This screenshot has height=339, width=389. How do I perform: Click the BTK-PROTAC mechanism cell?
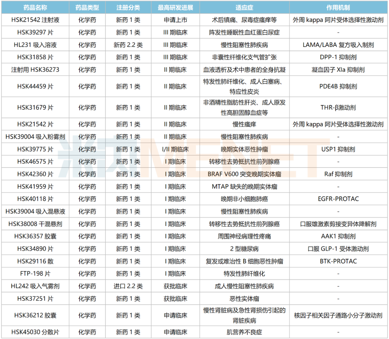pyautogui.click(x=338, y=261)
